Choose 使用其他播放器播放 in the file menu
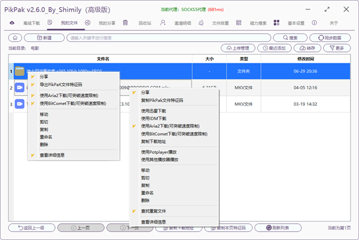The width and height of the screenshot is (359, 240). (174, 160)
